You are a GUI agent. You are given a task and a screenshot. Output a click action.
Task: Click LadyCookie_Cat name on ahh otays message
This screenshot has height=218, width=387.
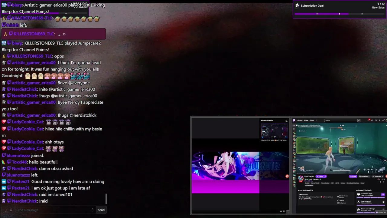click(x=28, y=142)
